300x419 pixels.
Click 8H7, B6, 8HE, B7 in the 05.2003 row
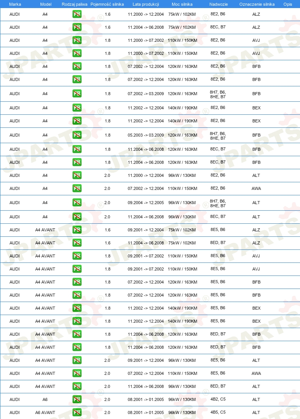(x=218, y=136)
